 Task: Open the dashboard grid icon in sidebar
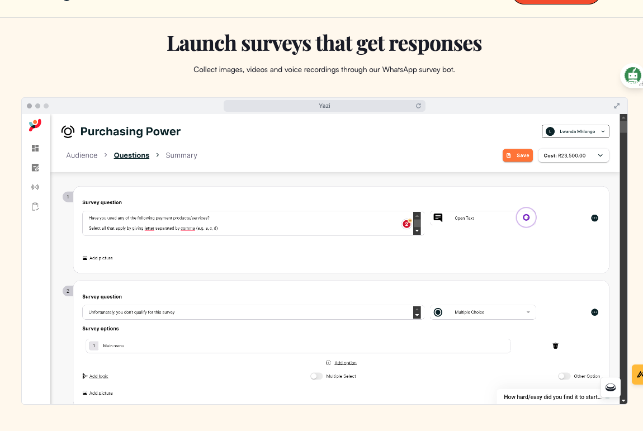tap(35, 148)
